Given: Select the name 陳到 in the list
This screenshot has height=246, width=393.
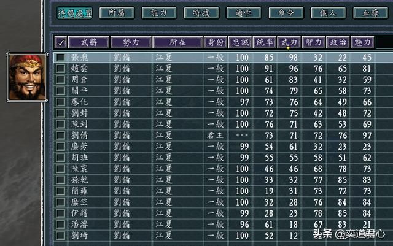Looking at the screenshot, I should click(x=79, y=125).
